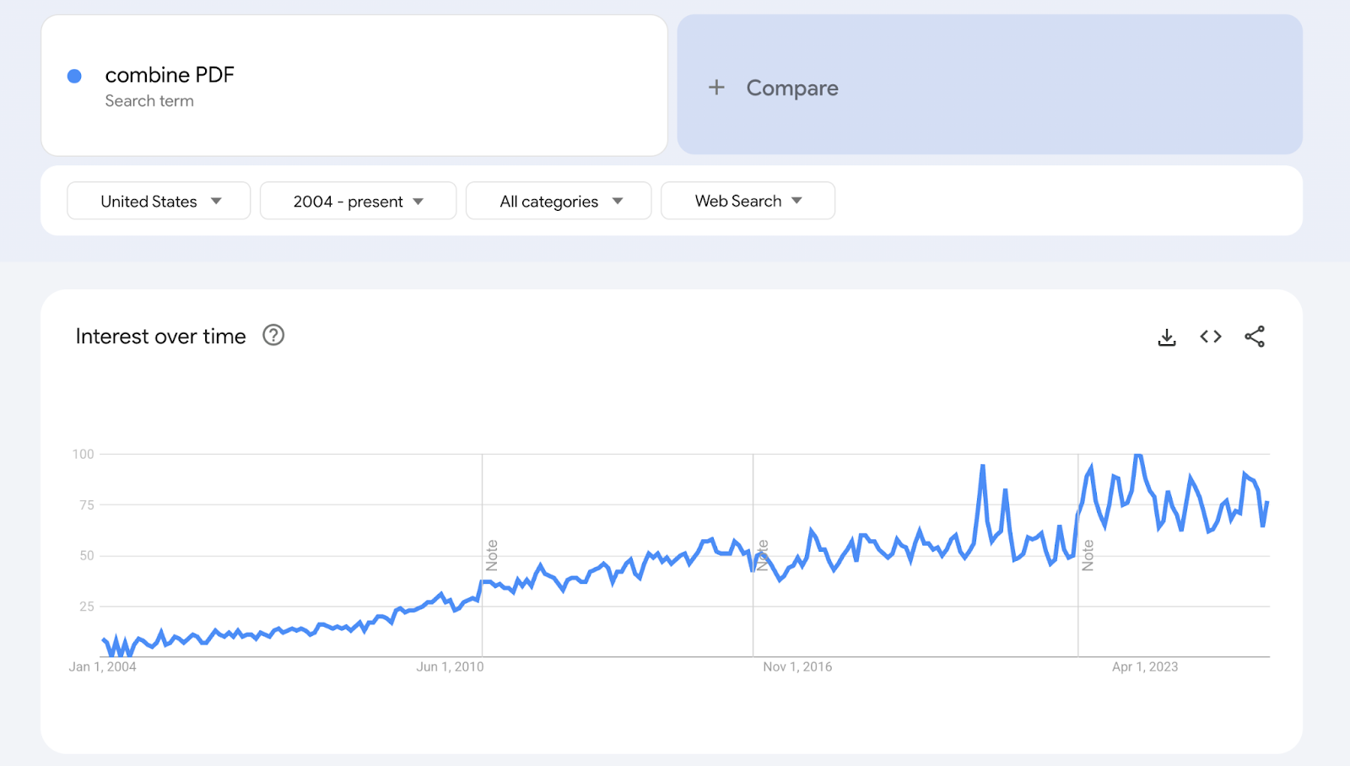1350x766 pixels.
Task: Share the interest over time chart
Action: 1255,337
